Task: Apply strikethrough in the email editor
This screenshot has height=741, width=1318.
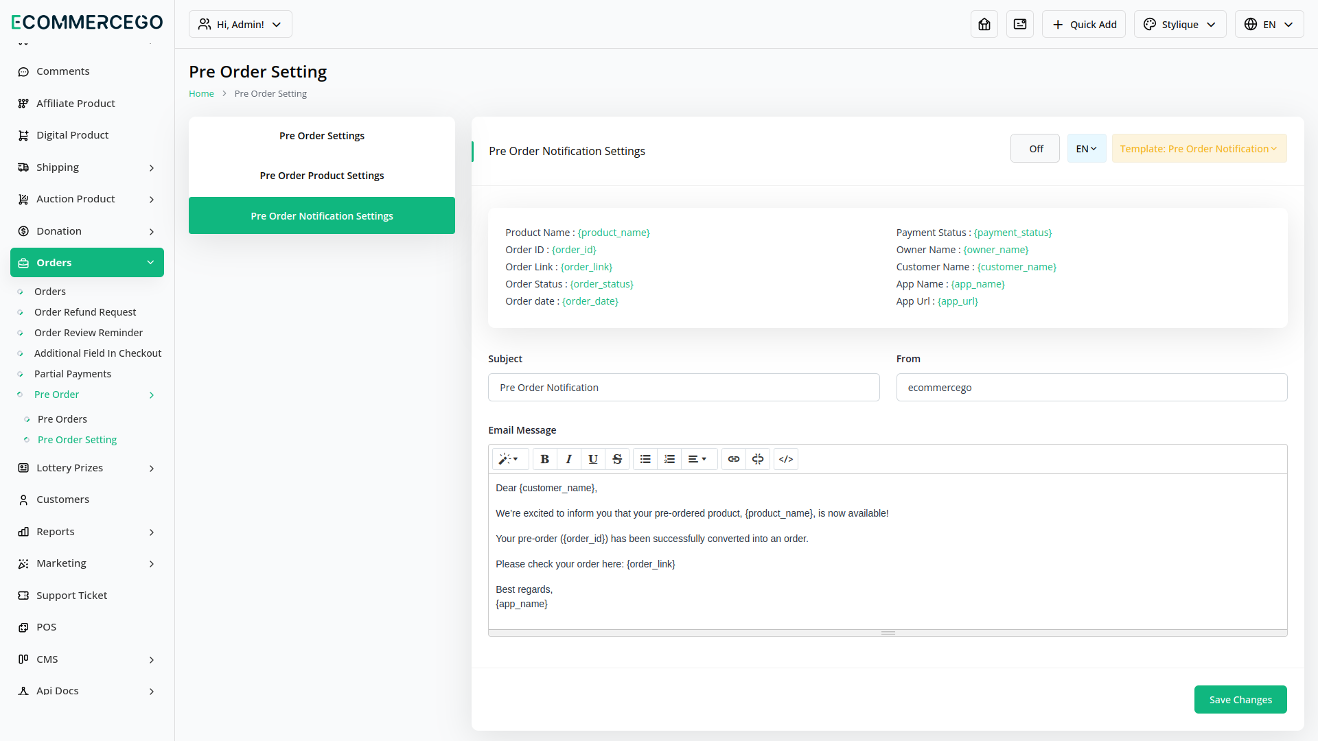Action: [617, 459]
